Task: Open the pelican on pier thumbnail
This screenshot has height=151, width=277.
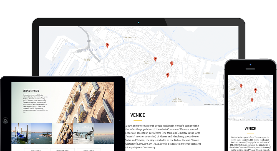Action: [x=83, y=134]
